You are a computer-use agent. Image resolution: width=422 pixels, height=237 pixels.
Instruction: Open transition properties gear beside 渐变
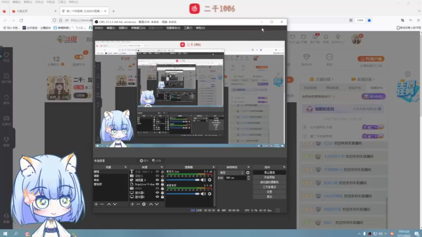247,173
